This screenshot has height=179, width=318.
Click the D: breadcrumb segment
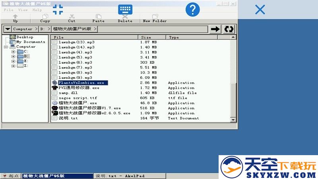[x=42, y=29]
